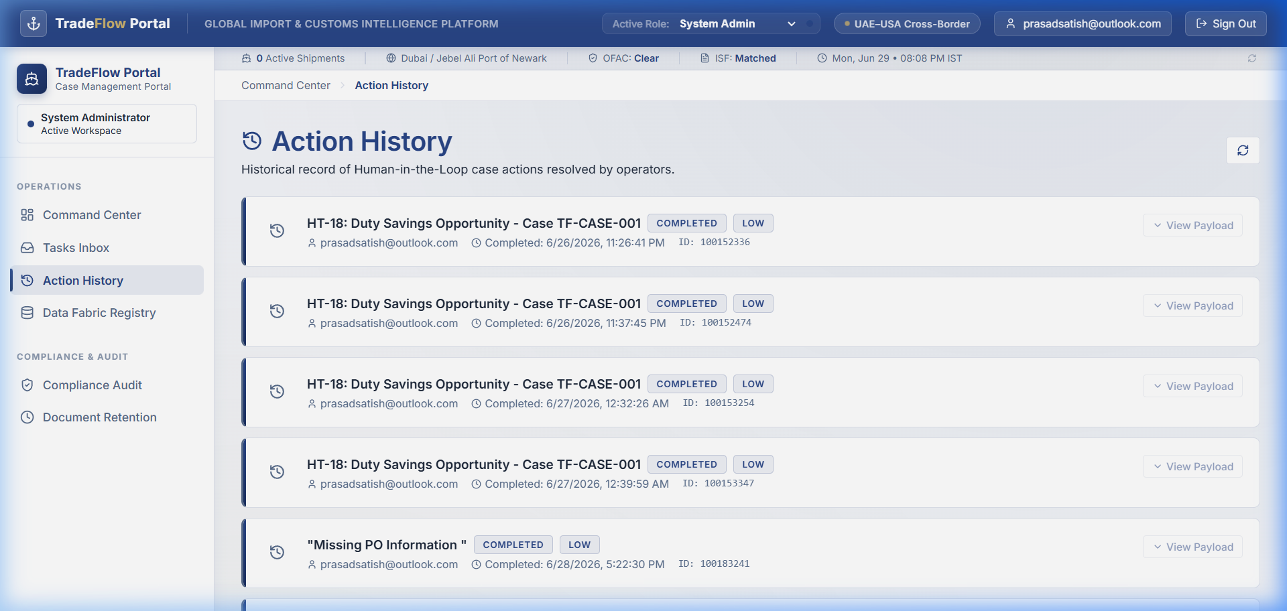Viewport: 1287px width, 611px height.
Task: Click the ID: 100153347 text
Action: click(x=718, y=483)
